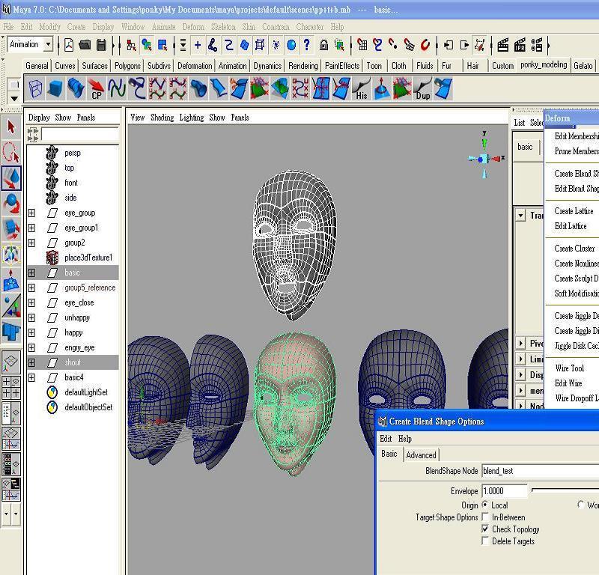
Task: Click the BlendShape Node name field
Action: [x=540, y=471]
